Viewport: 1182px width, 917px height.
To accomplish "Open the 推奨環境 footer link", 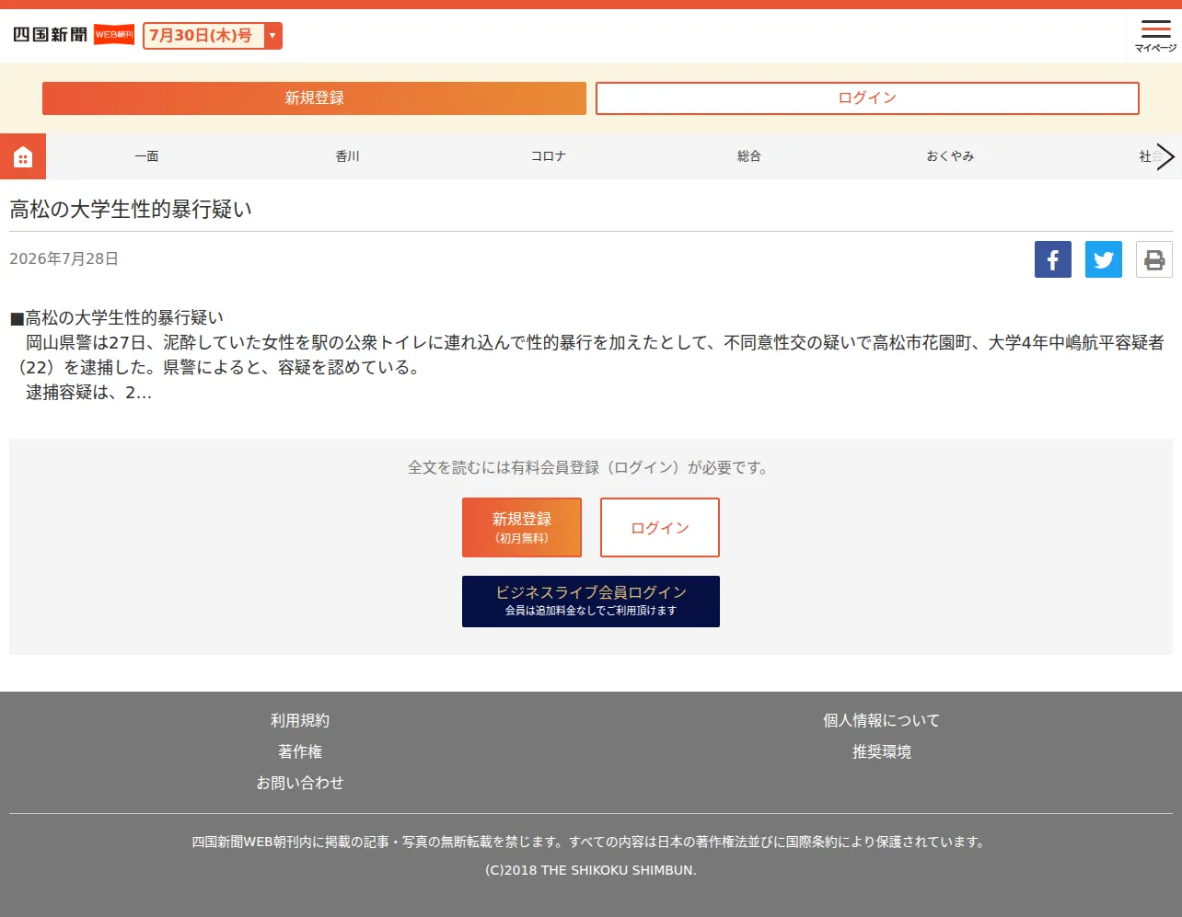I will [x=882, y=751].
